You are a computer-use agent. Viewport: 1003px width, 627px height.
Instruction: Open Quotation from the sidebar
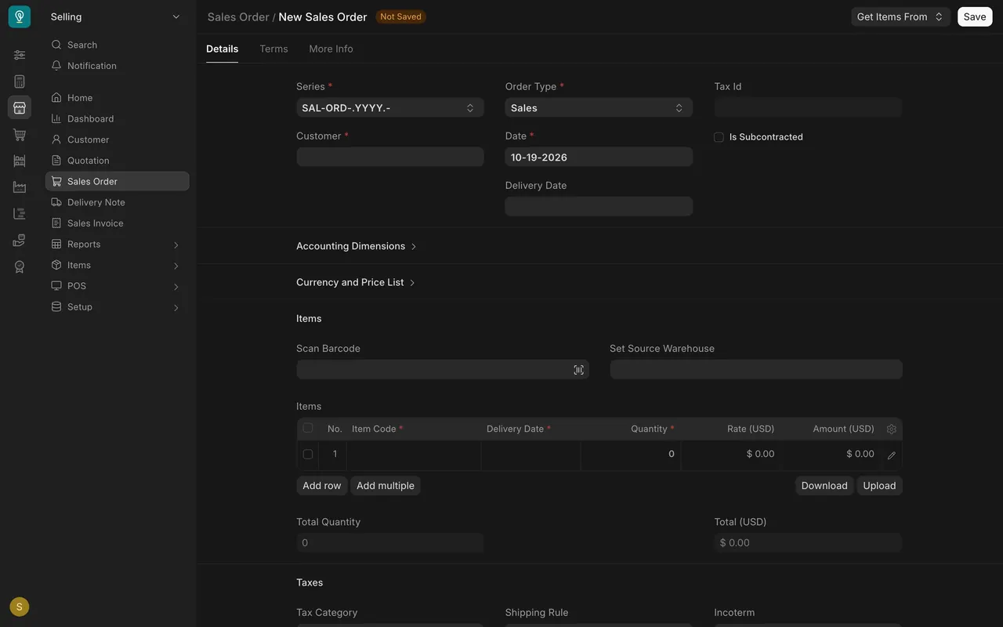118,161
